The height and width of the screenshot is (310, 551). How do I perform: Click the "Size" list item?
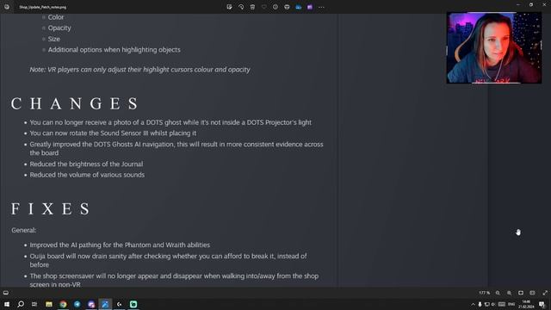[x=53, y=39]
